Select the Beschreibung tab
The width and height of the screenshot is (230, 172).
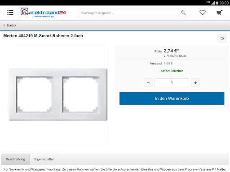(x=15, y=159)
